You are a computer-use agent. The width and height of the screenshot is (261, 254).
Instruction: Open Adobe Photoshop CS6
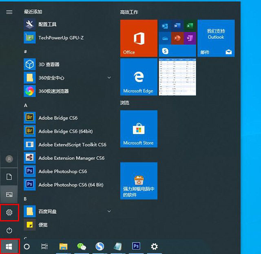pos(66,171)
